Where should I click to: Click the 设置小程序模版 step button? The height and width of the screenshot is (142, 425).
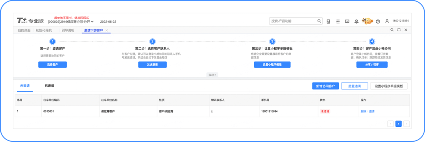click(272, 65)
